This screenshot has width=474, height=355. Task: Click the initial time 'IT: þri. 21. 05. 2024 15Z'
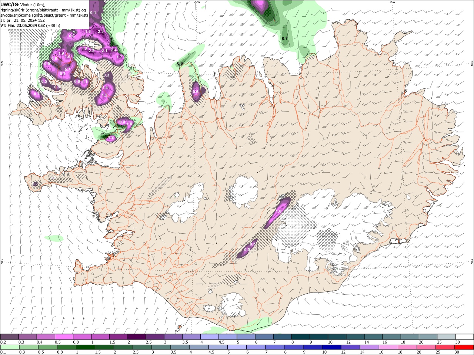pyautogui.click(x=23, y=20)
